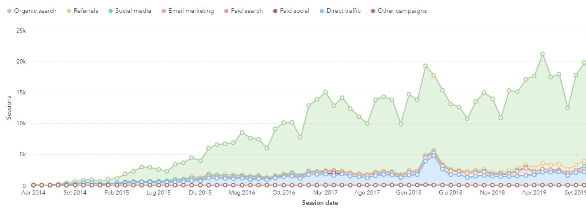The image size is (586, 211).
Task: Click the Apr 2014 x-axis label
Action: [34, 192]
